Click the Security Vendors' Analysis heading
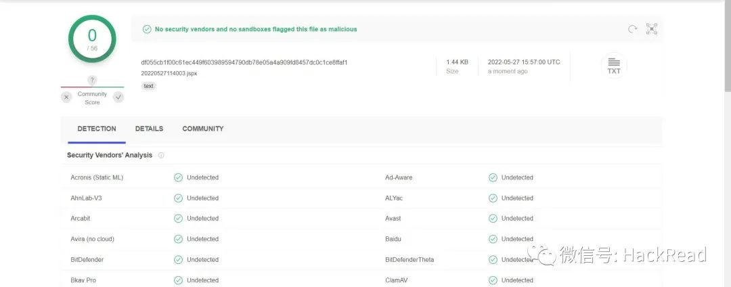 pyautogui.click(x=110, y=156)
